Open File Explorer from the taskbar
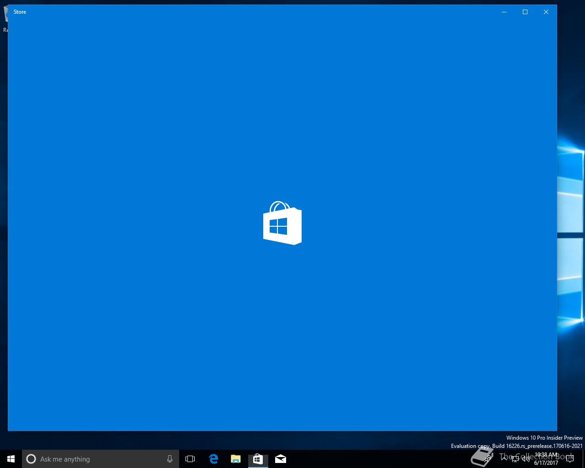 (236, 459)
